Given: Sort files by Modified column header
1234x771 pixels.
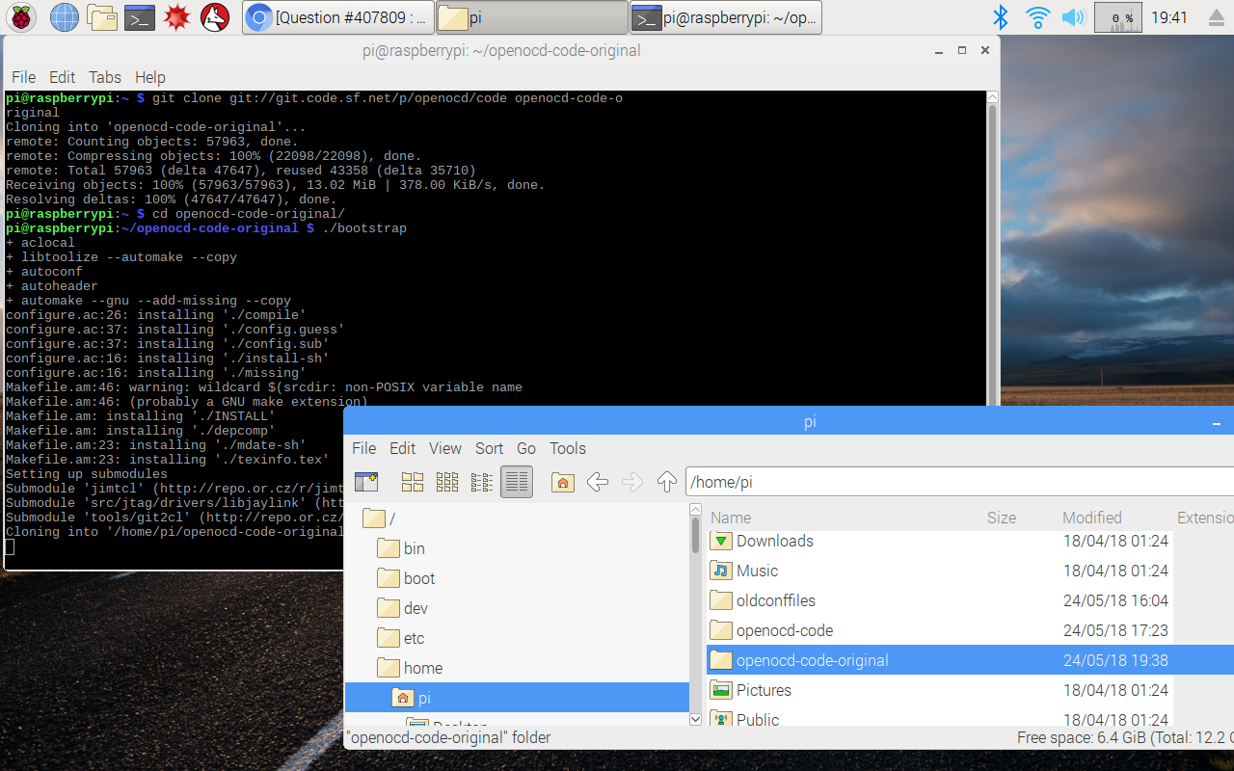Looking at the screenshot, I should pyautogui.click(x=1091, y=518).
